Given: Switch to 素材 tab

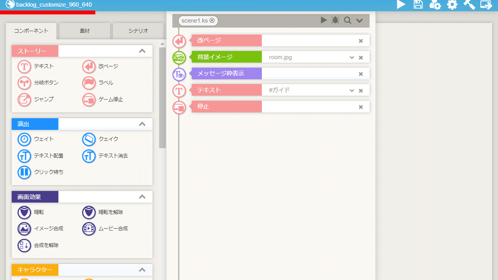Looking at the screenshot, I should 85,31.
